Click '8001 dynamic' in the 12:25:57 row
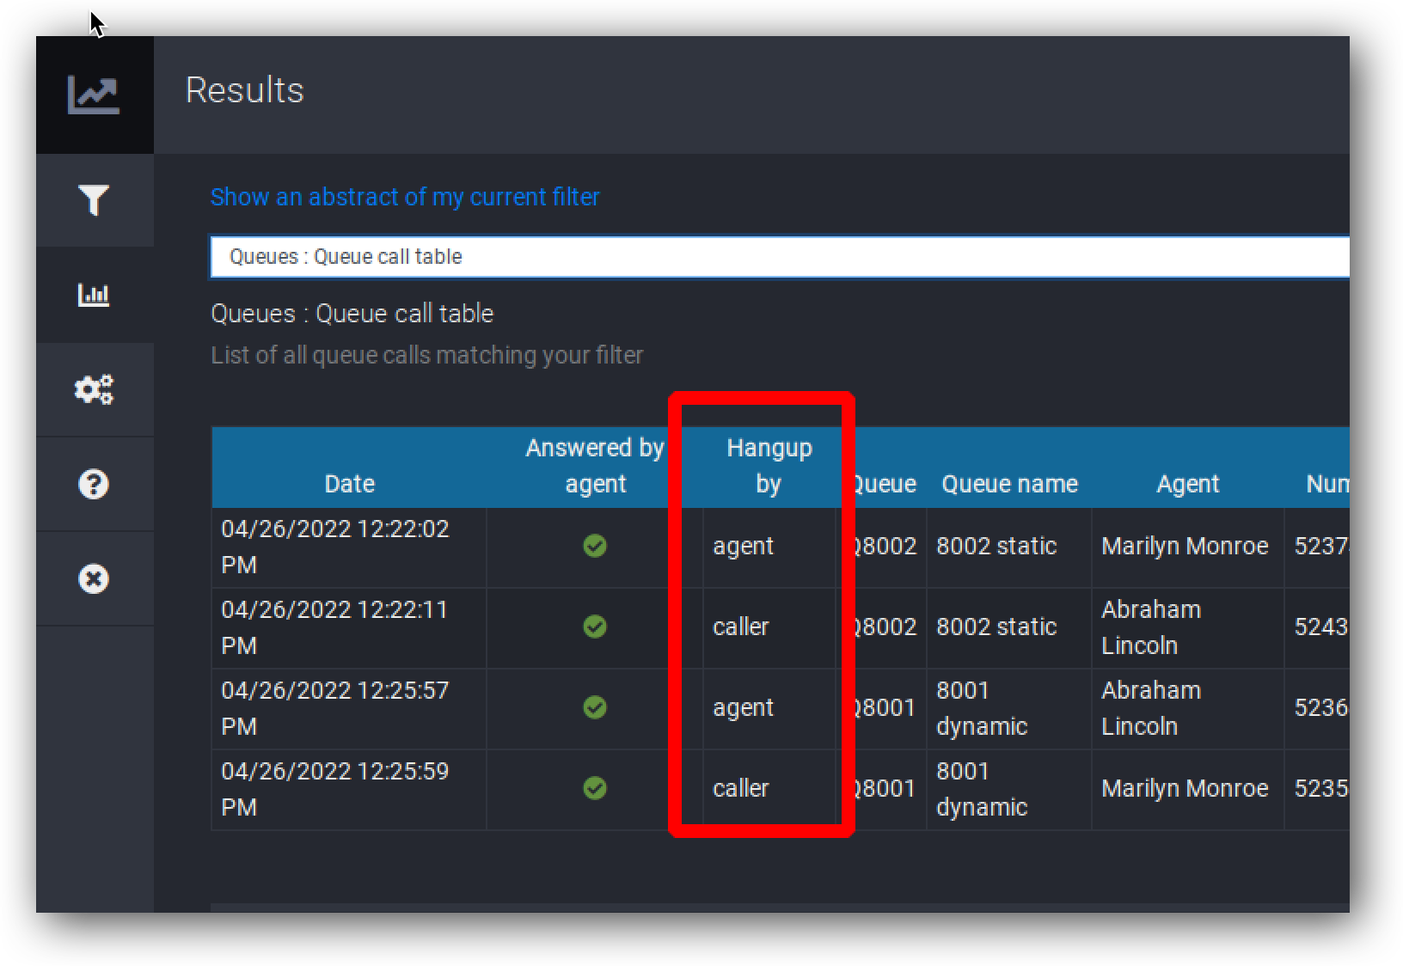This screenshot has width=1403, height=966. (982, 708)
